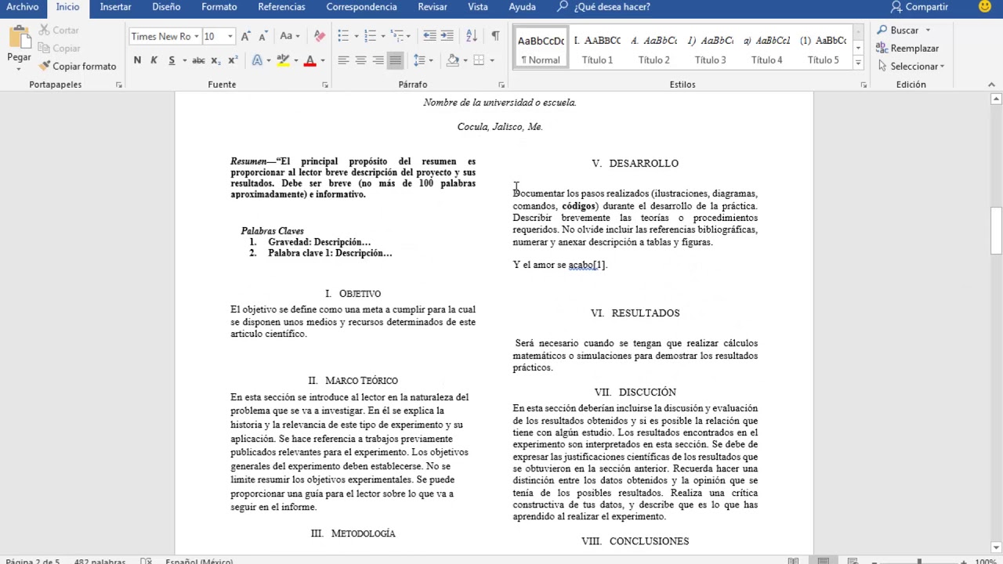Apply the Normal style

click(x=541, y=49)
